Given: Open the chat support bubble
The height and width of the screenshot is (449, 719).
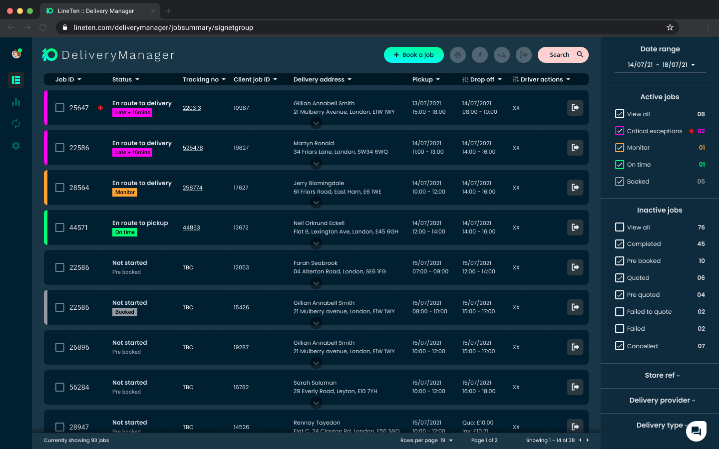Looking at the screenshot, I should click(696, 431).
